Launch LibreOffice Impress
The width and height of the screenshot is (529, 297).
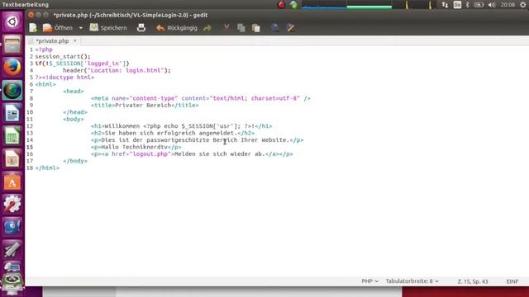pyautogui.click(x=12, y=158)
